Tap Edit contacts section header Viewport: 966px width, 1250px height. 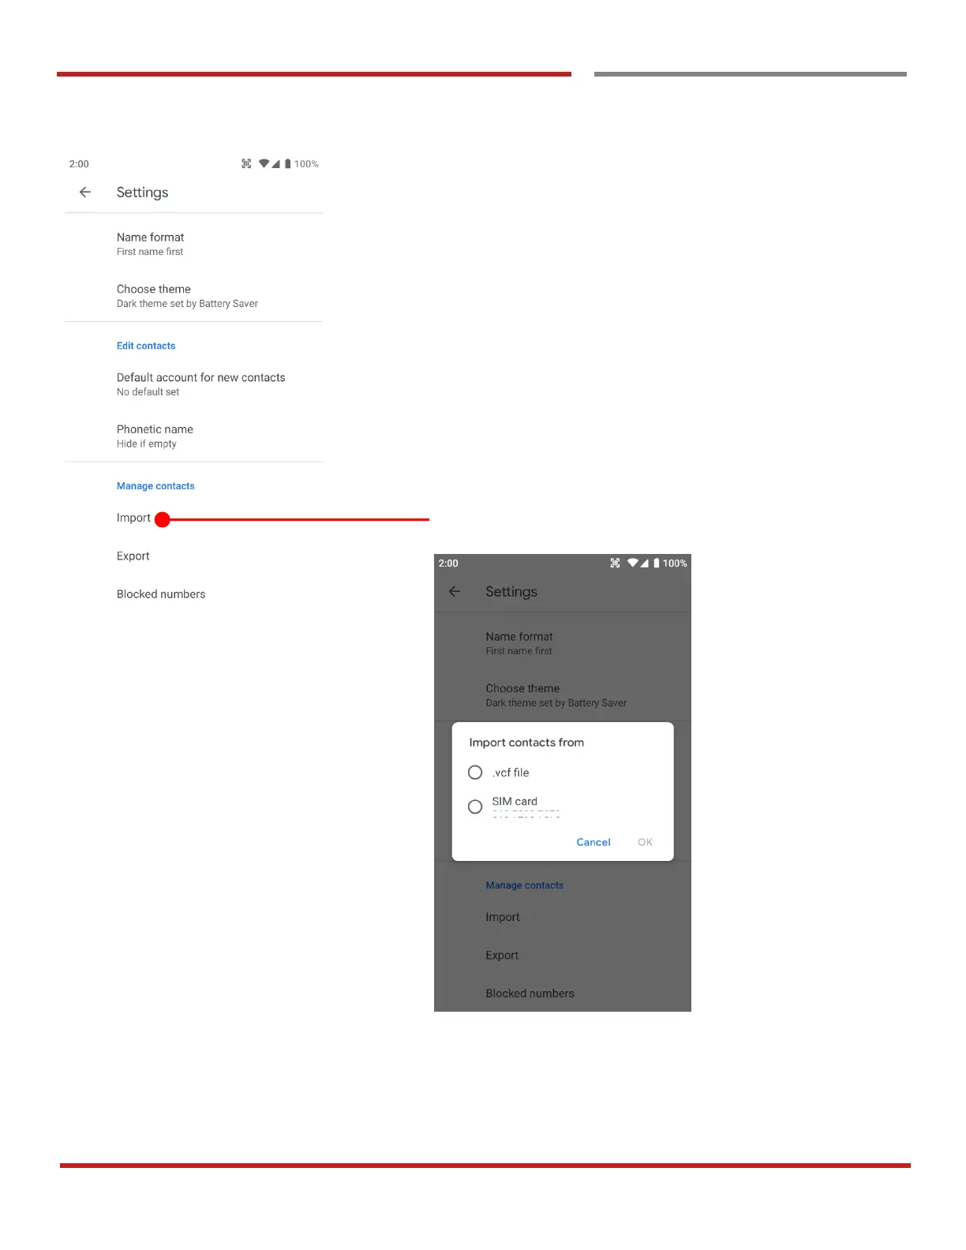tap(146, 346)
